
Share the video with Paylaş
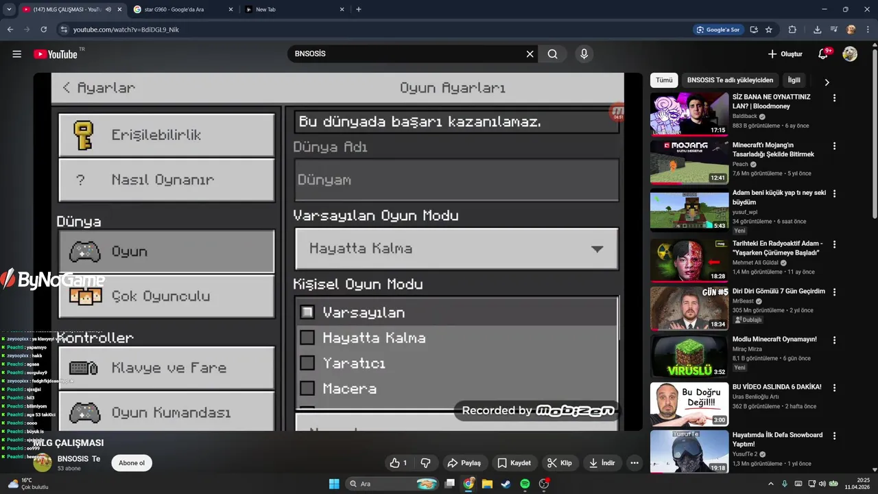click(x=464, y=463)
